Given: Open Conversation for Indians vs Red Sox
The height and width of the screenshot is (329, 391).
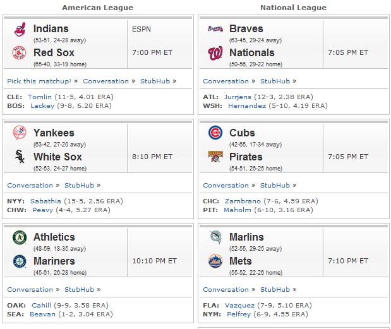Looking at the screenshot, I should click(x=105, y=81).
